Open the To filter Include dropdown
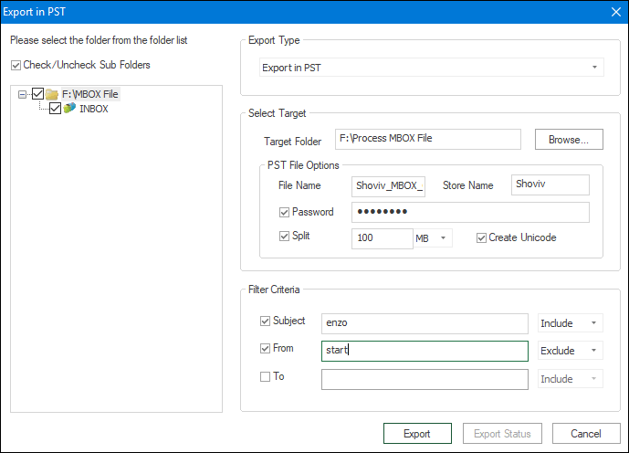The height and width of the screenshot is (453, 629). coord(570,379)
